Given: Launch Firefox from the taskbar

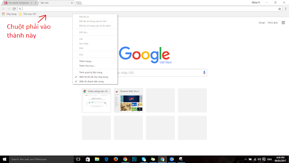Looking at the screenshot, I should tap(116, 159).
